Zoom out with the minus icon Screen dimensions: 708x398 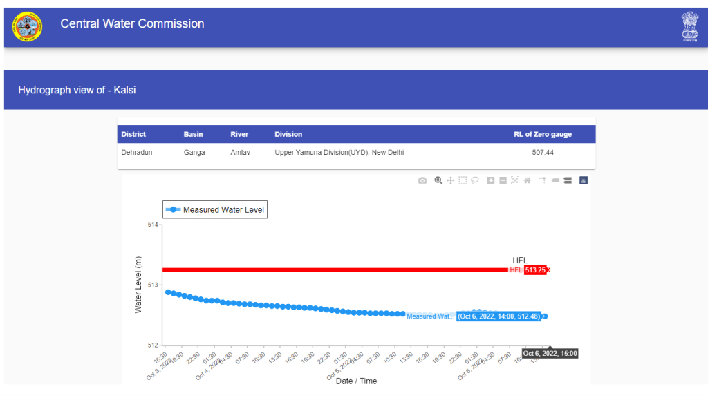[x=503, y=180]
